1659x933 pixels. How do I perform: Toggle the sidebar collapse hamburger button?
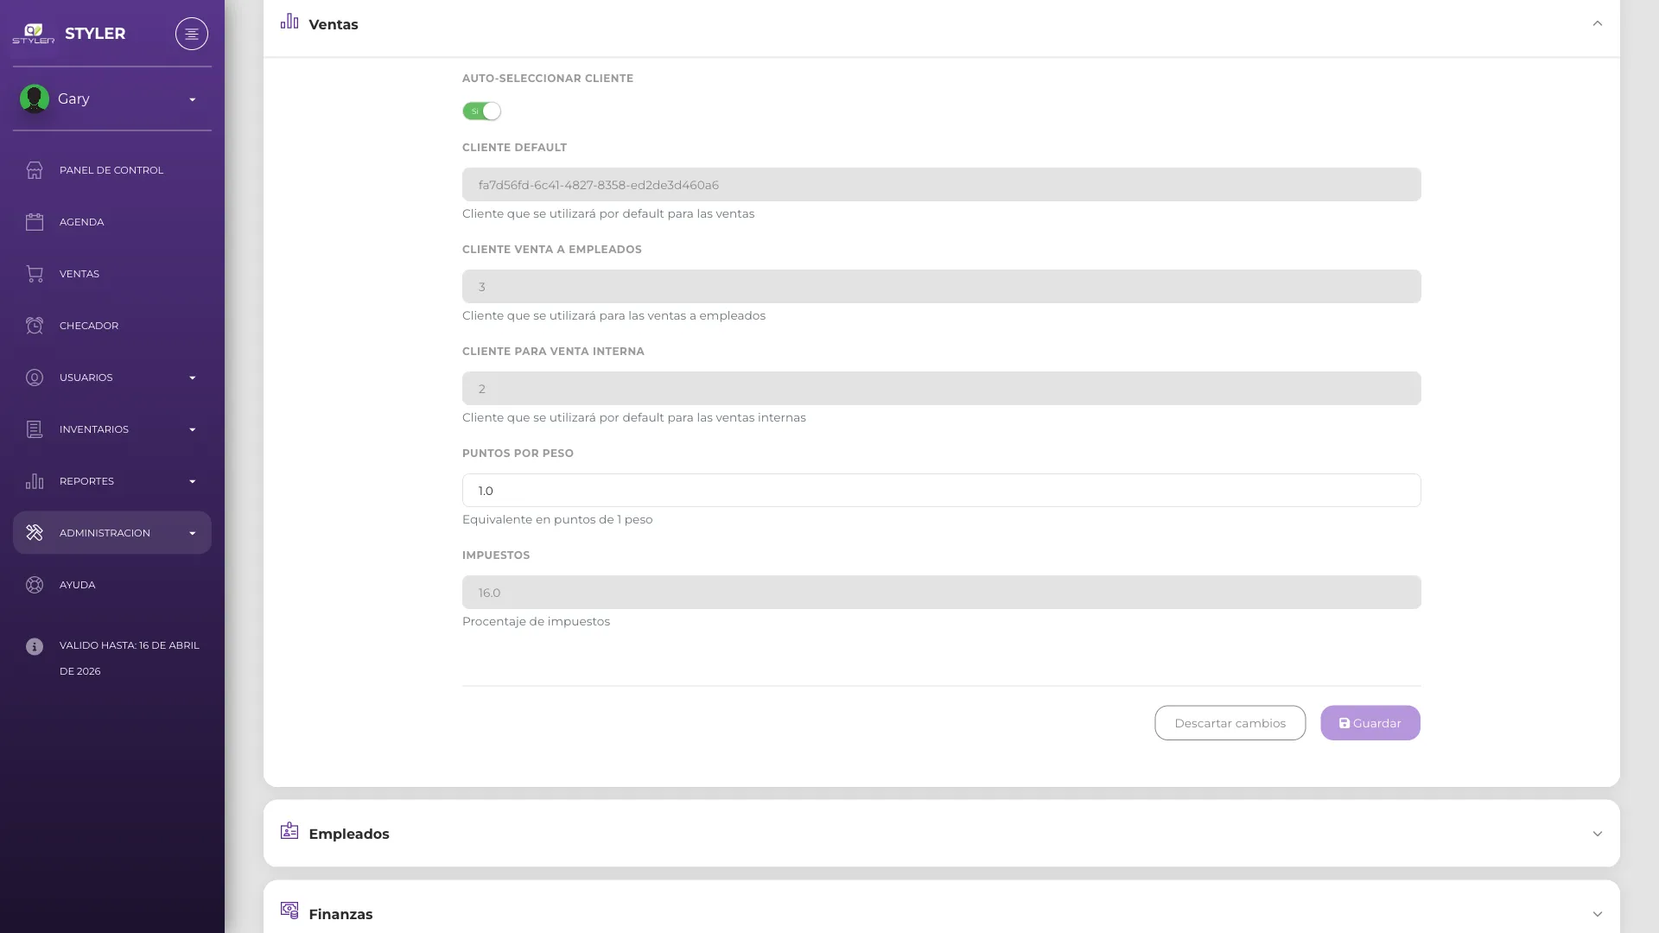click(x=192, y=34)
